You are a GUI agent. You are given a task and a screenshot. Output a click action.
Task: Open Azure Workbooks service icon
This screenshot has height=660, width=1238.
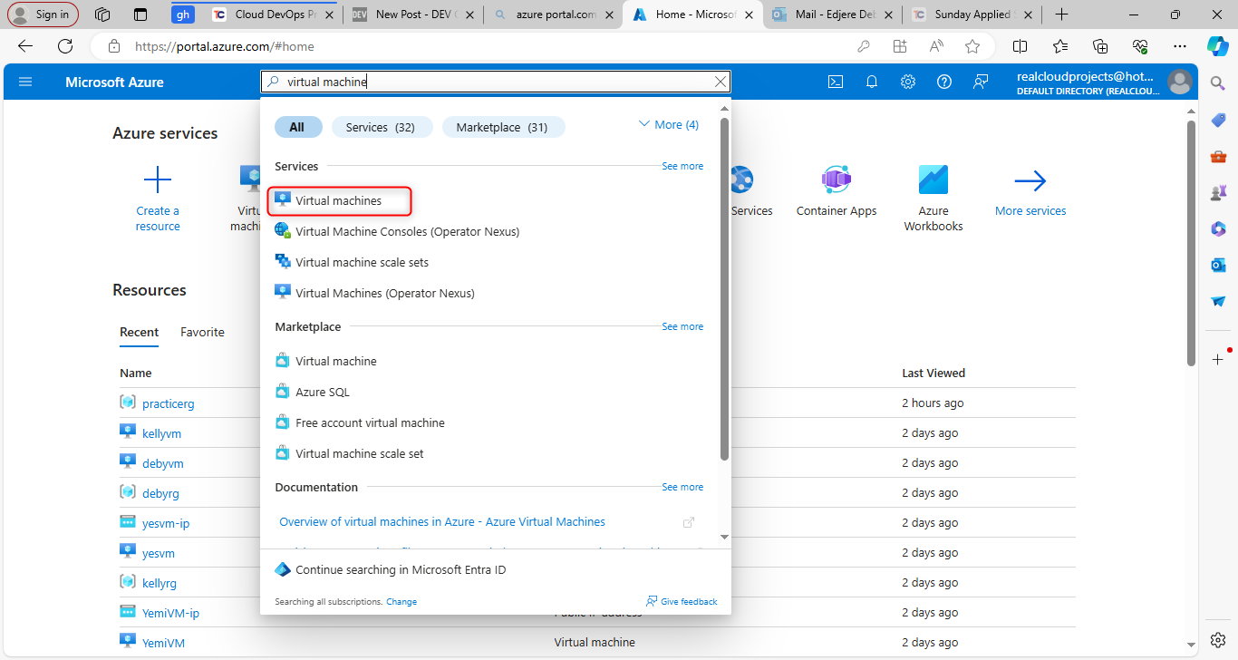tap(933, 180)
